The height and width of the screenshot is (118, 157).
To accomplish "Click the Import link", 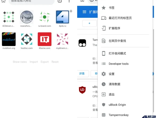I will click(34, 62).
